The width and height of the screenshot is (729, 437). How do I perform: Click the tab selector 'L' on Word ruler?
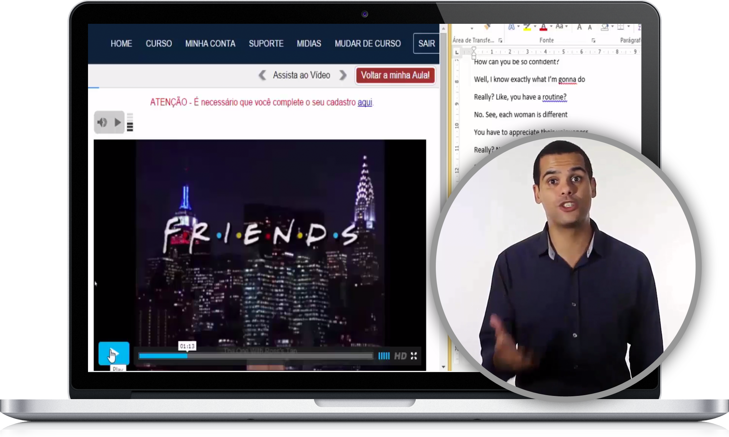point(457,52)
